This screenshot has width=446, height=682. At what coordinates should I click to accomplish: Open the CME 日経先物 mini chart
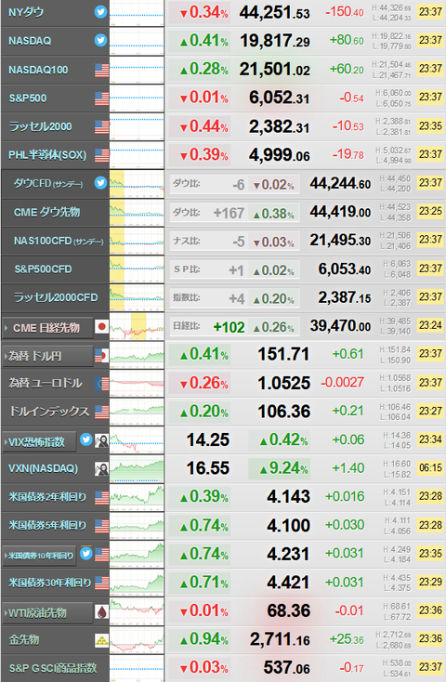[137, 327]
